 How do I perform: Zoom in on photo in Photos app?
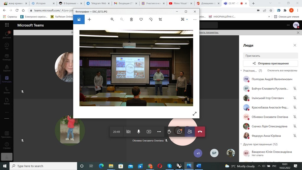pyautogui.click(x=112, y=19)
